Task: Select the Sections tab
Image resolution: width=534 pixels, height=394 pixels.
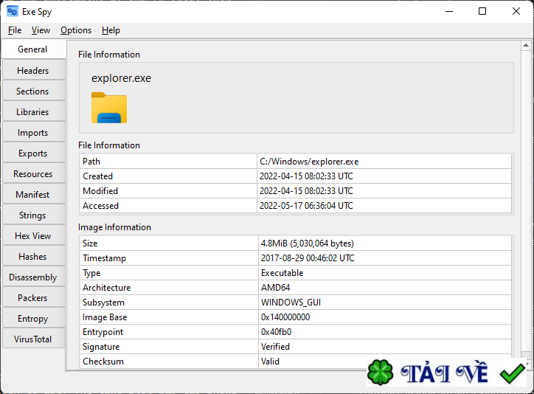Action: [32, 91]
